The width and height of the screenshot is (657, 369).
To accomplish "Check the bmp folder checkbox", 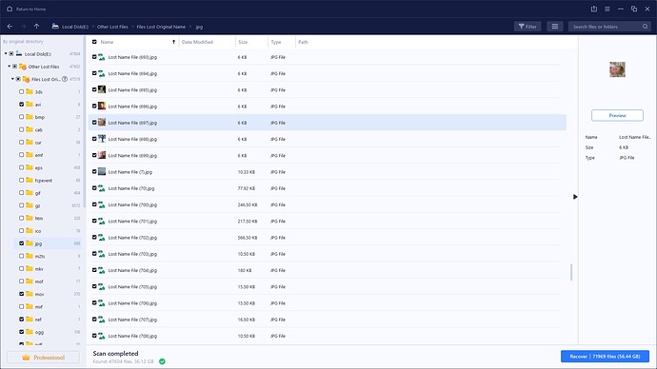I will pos(21,117).
